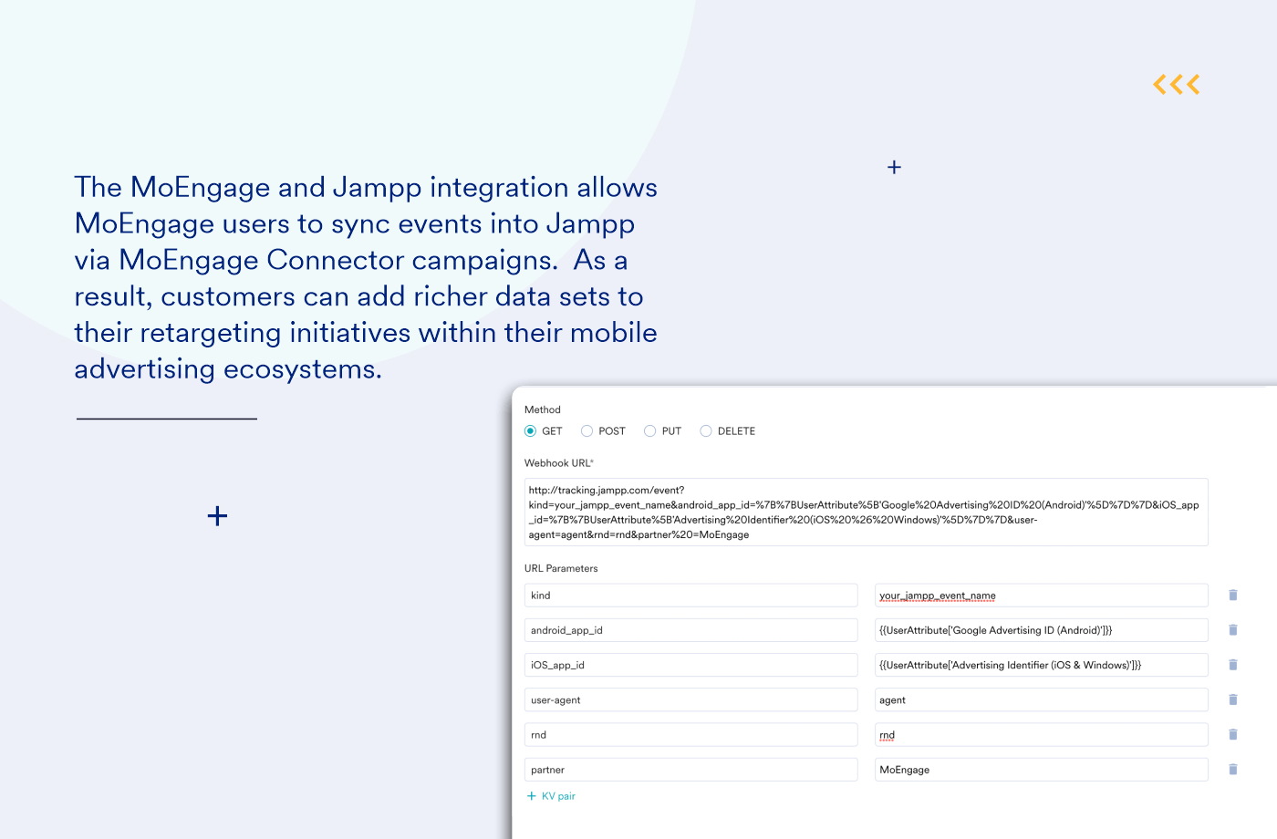
Task: Click the 'URL Parameters' section label
Action: pos(561,568)
